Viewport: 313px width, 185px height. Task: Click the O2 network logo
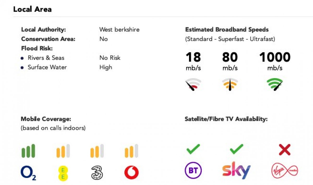pos(28,173)
